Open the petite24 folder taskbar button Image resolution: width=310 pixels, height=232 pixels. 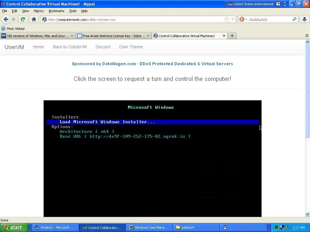point(196,227)
